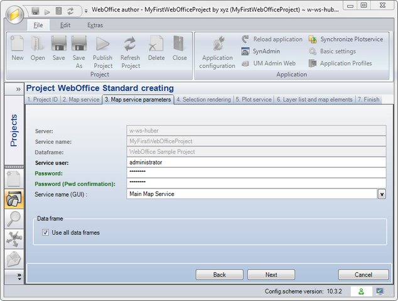Launch SynAdmin
This screenshot has height=301, width=398.
point(261,51)
